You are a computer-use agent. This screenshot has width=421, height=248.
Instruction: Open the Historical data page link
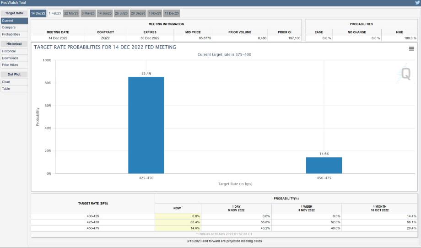pos(9,51)
